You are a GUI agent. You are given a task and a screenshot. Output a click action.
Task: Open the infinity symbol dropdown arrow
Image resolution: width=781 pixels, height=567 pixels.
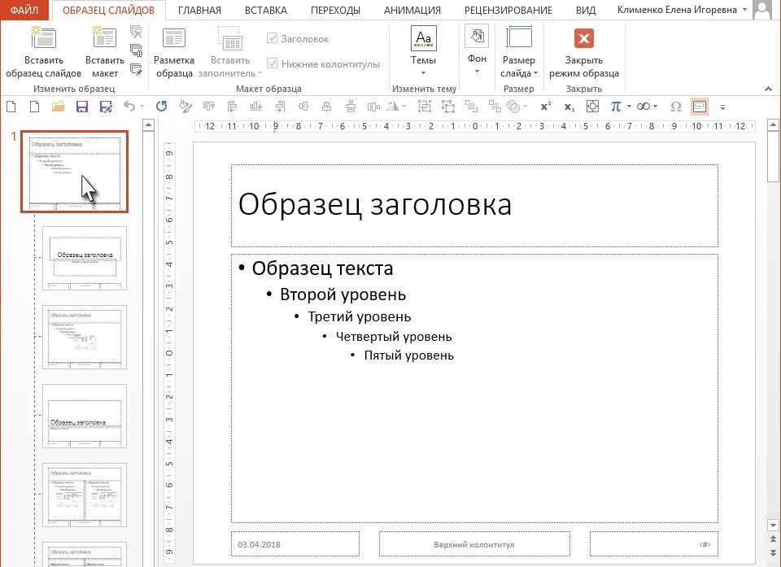click(656, 106)
